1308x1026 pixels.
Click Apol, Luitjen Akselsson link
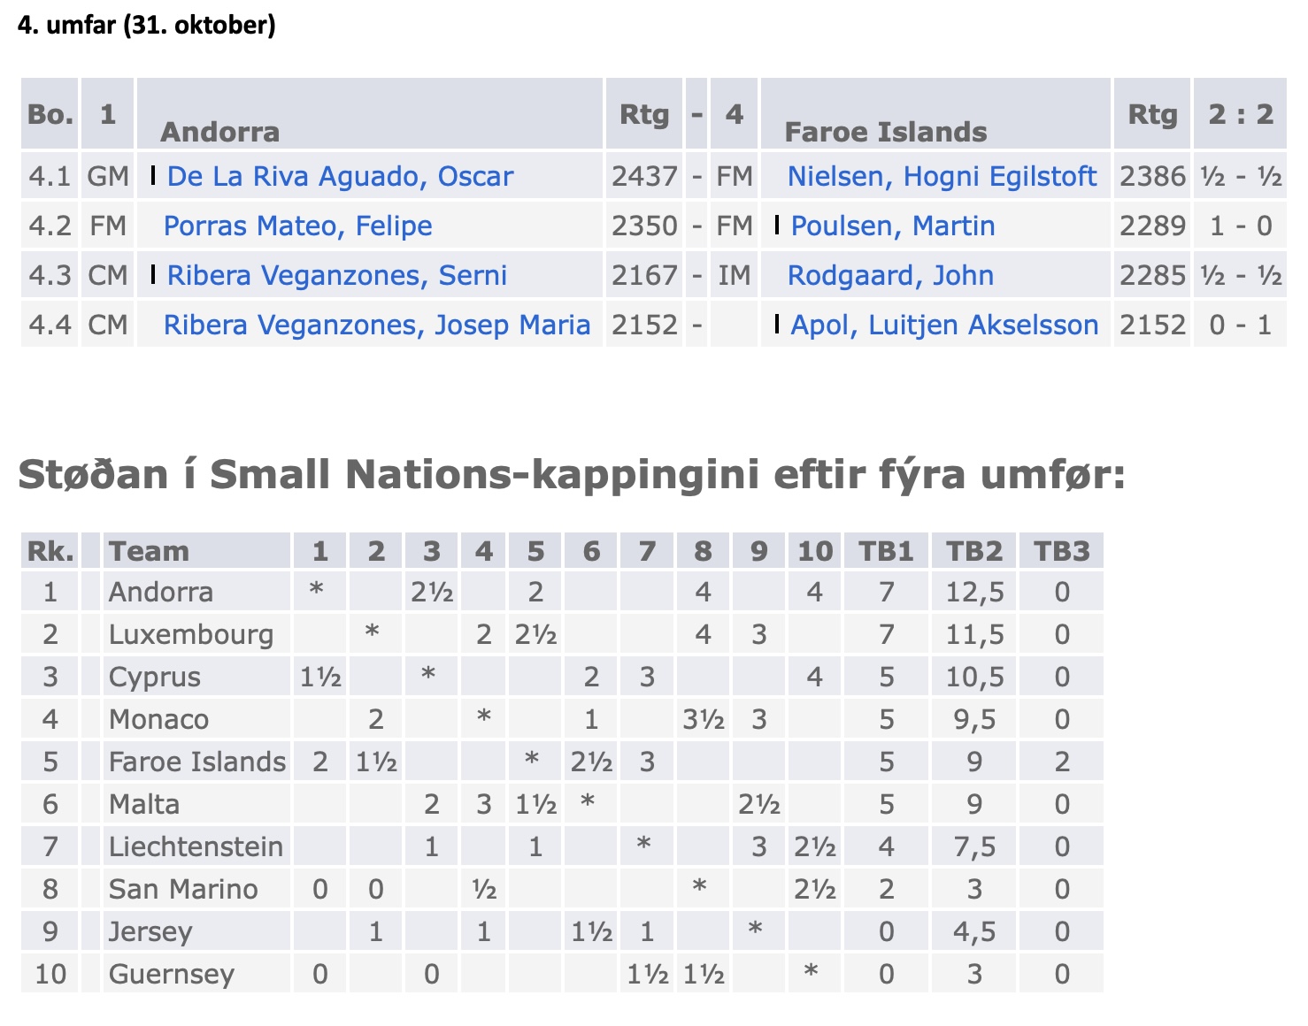click(944, 325)
